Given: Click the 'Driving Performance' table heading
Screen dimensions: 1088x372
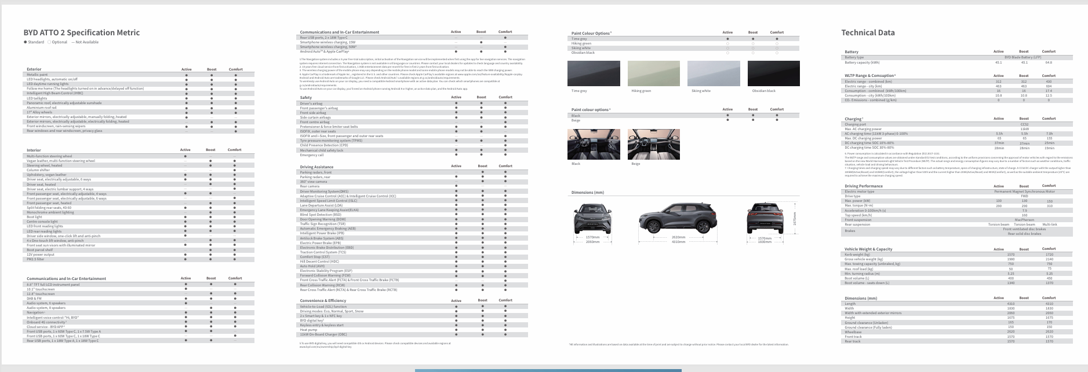Looking at the screenshot, I should (864, 186).
